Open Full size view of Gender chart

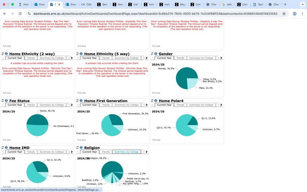pos(156,93)
